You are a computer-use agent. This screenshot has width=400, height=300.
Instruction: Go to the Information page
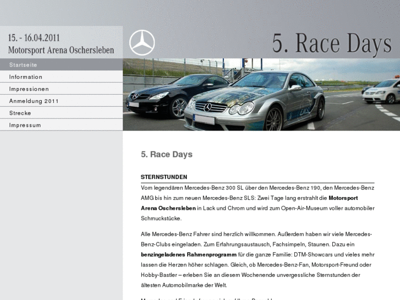click(x=61, y=77)
